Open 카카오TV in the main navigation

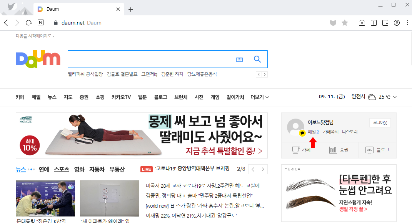coord(121,97)
